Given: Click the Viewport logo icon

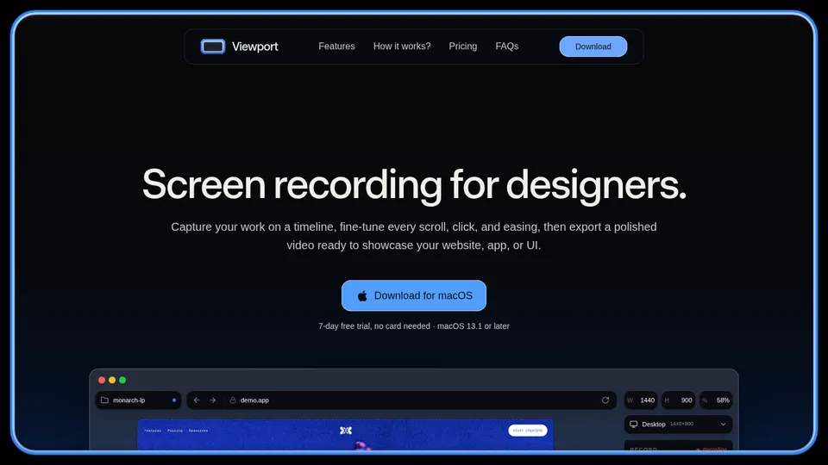Looking at the screenshot, I should (x=213, y=46).
